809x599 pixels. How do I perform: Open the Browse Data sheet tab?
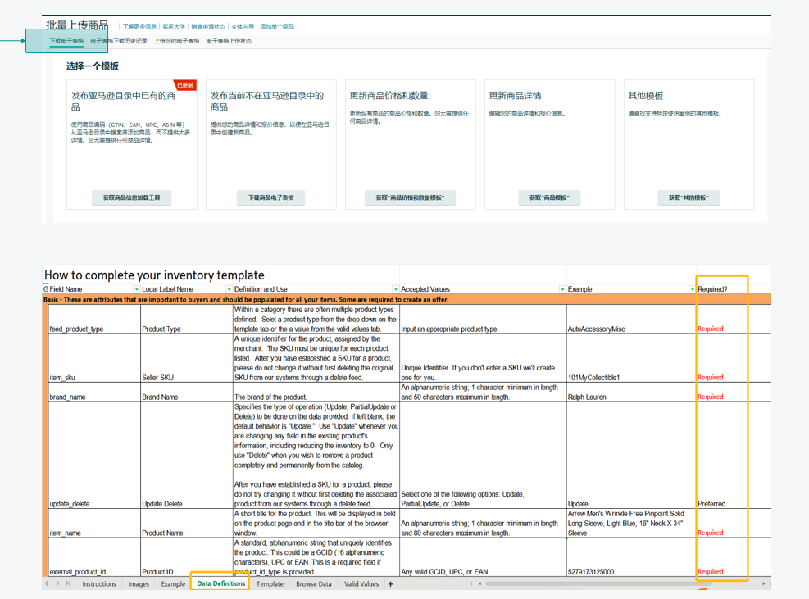coord(314,584)
